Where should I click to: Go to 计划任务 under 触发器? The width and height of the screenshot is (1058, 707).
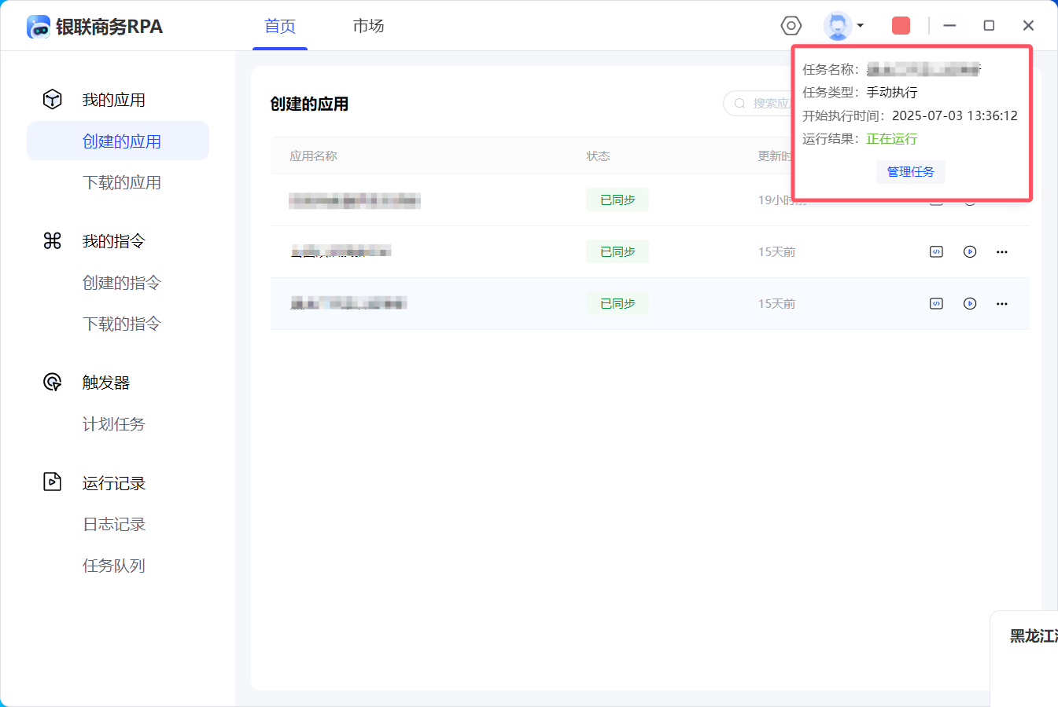114,424
